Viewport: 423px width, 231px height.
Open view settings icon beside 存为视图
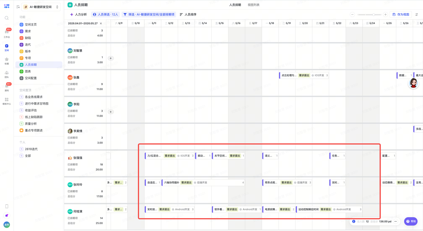point(417,15)
